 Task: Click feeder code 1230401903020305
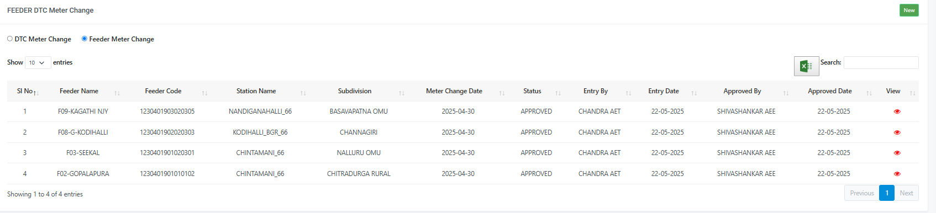point(167,111)
